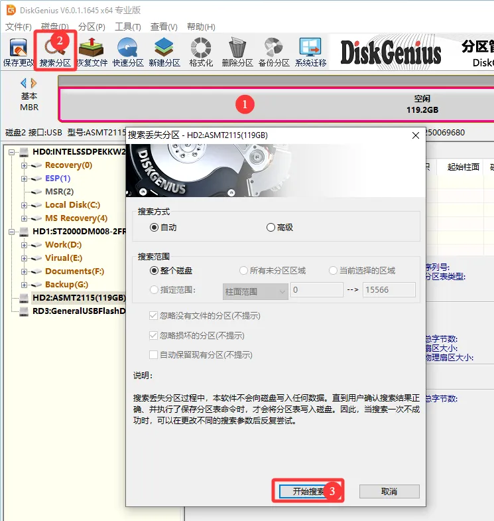Expand the Documents(F:) partition node
The height and width of the screenshot is (521, 494).
pyautogui.click(x=24, y=271)
